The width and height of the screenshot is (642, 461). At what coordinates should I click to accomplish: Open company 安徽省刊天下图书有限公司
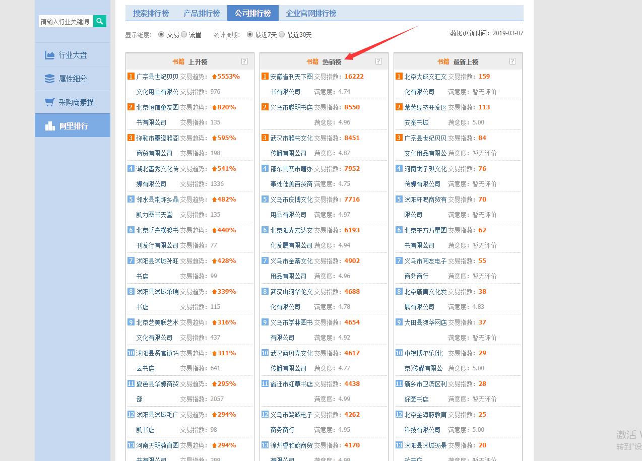click(x=291, y=84)
